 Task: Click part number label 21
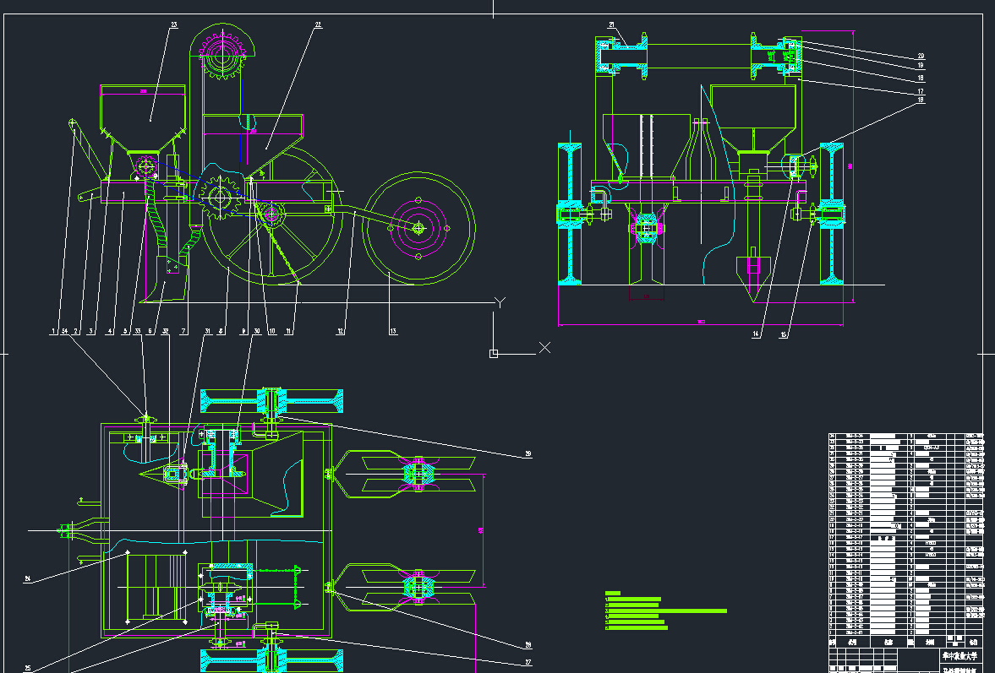pyautogui.click(x=612, y=25)
